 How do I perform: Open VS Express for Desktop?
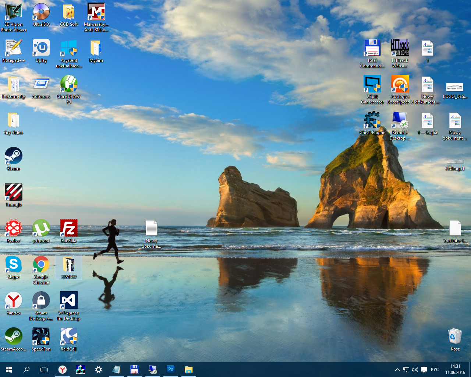click(69, 306)
